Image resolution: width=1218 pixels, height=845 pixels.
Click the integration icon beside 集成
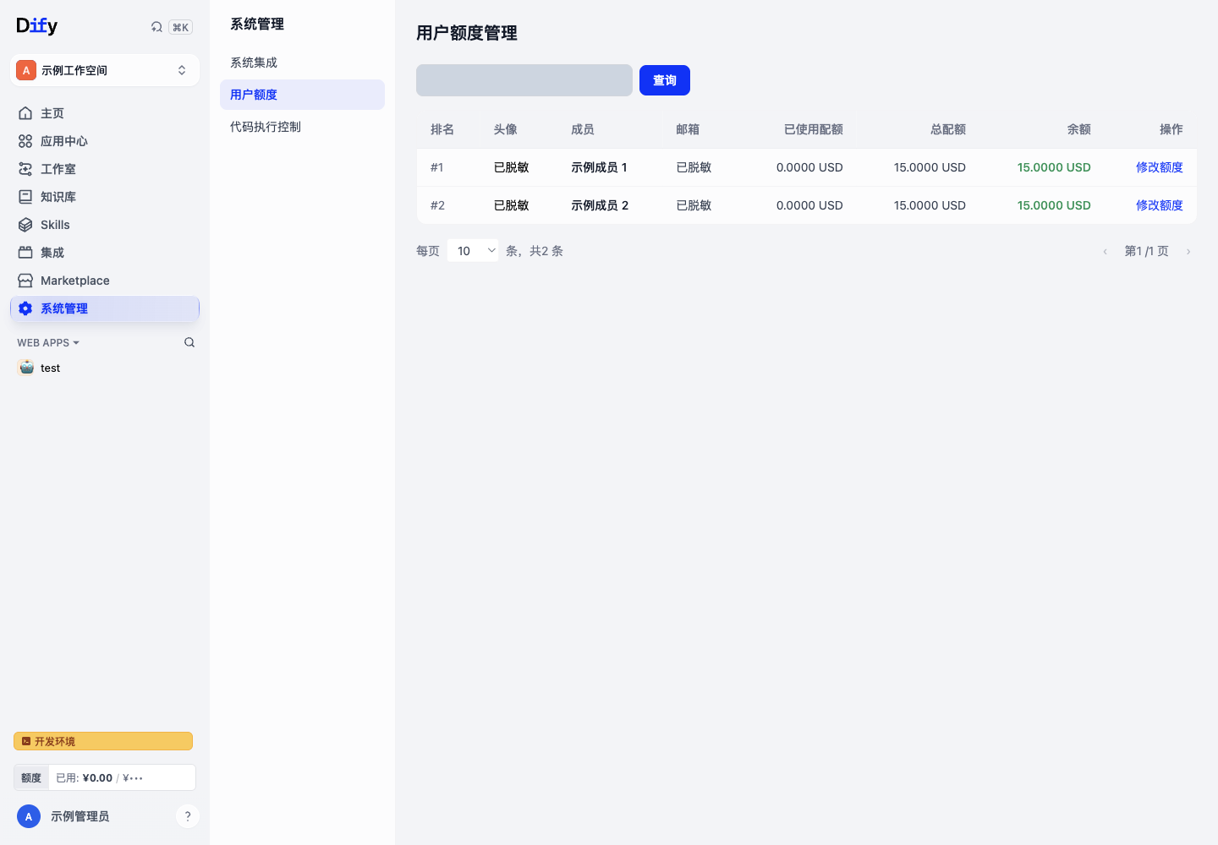tap(25, 253)
